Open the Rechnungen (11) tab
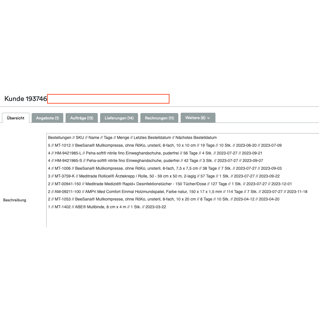The width and height of the screenshot is (319, 319). click(159, 118)
